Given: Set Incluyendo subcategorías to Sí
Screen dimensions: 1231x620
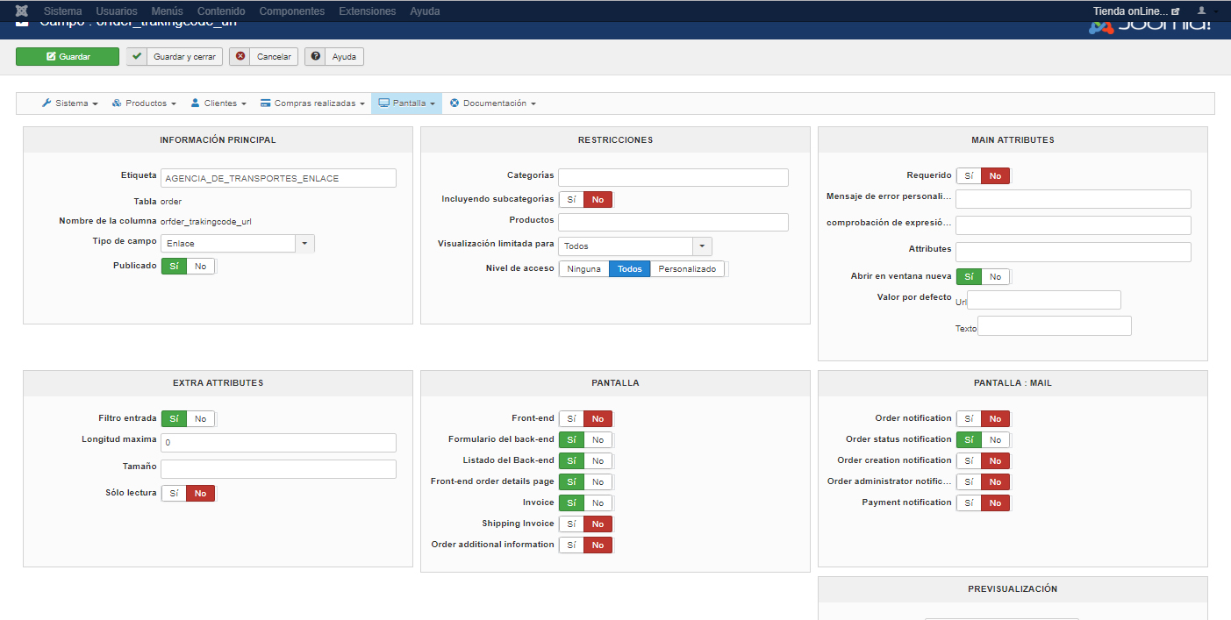Looking at the screenshot, I should click(571, 200).
